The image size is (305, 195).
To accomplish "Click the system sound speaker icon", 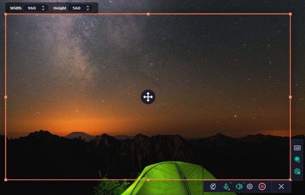I will click(239, 186).
